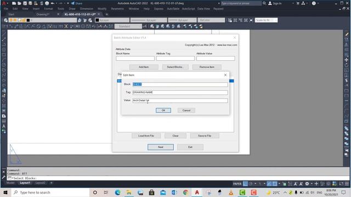Click the Block Name input field

tap(135, 59)
